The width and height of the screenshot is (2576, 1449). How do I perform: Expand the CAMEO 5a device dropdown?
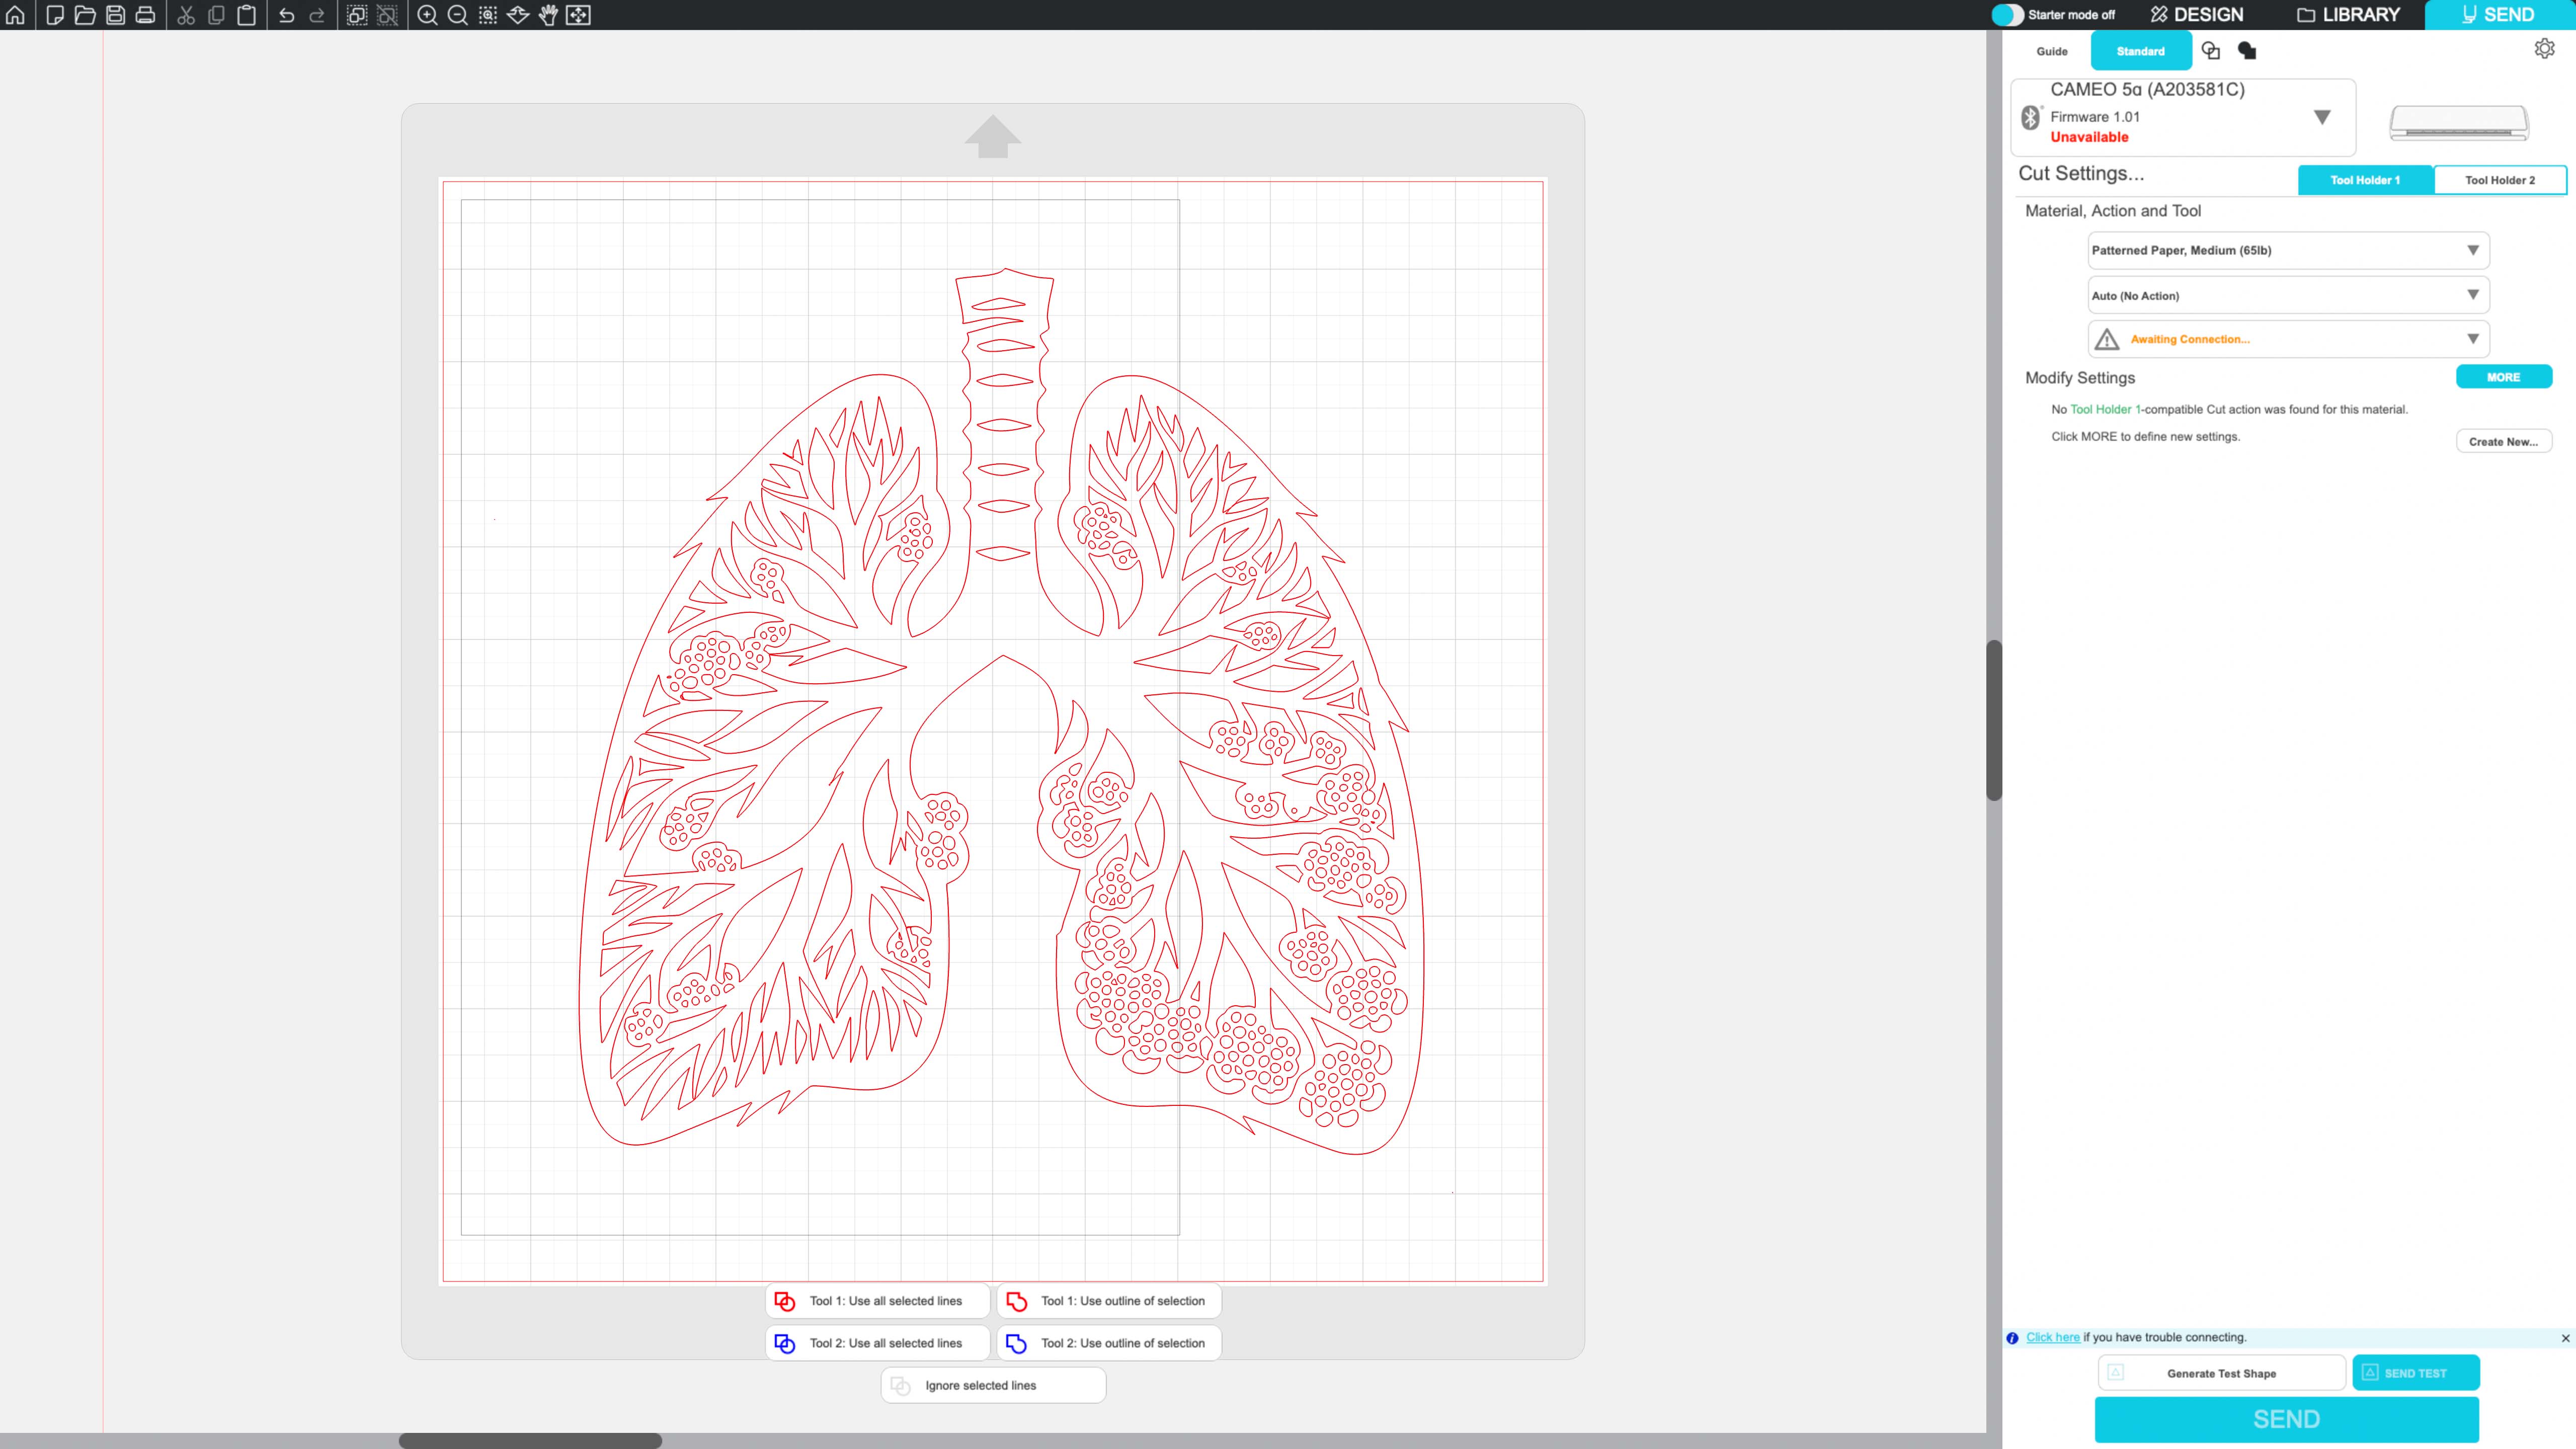(x=2322, y=117)
